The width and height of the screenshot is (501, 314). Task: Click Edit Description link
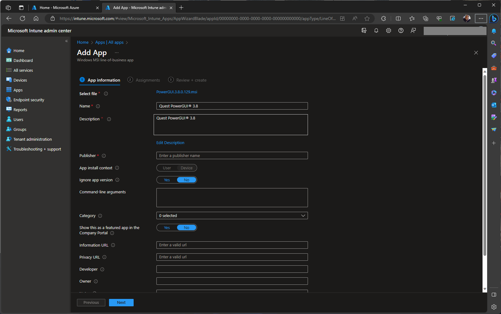(170, 143)
